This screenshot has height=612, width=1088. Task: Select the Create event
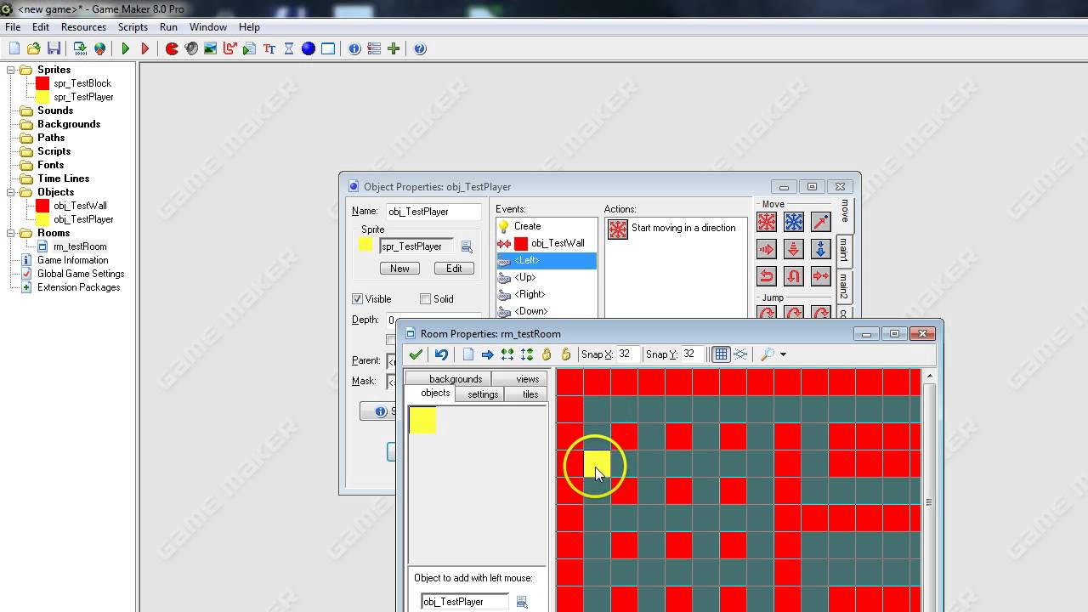(547, 226)
